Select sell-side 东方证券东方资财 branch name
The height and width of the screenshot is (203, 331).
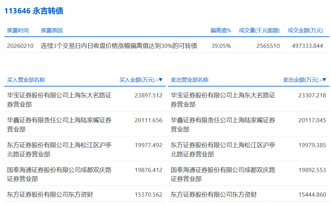[x=214, y=195]
